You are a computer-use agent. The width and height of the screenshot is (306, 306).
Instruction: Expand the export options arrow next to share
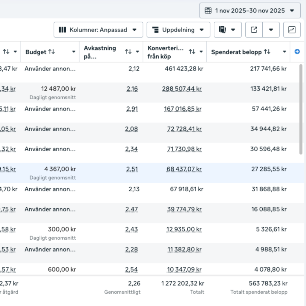tap(271, 30)
